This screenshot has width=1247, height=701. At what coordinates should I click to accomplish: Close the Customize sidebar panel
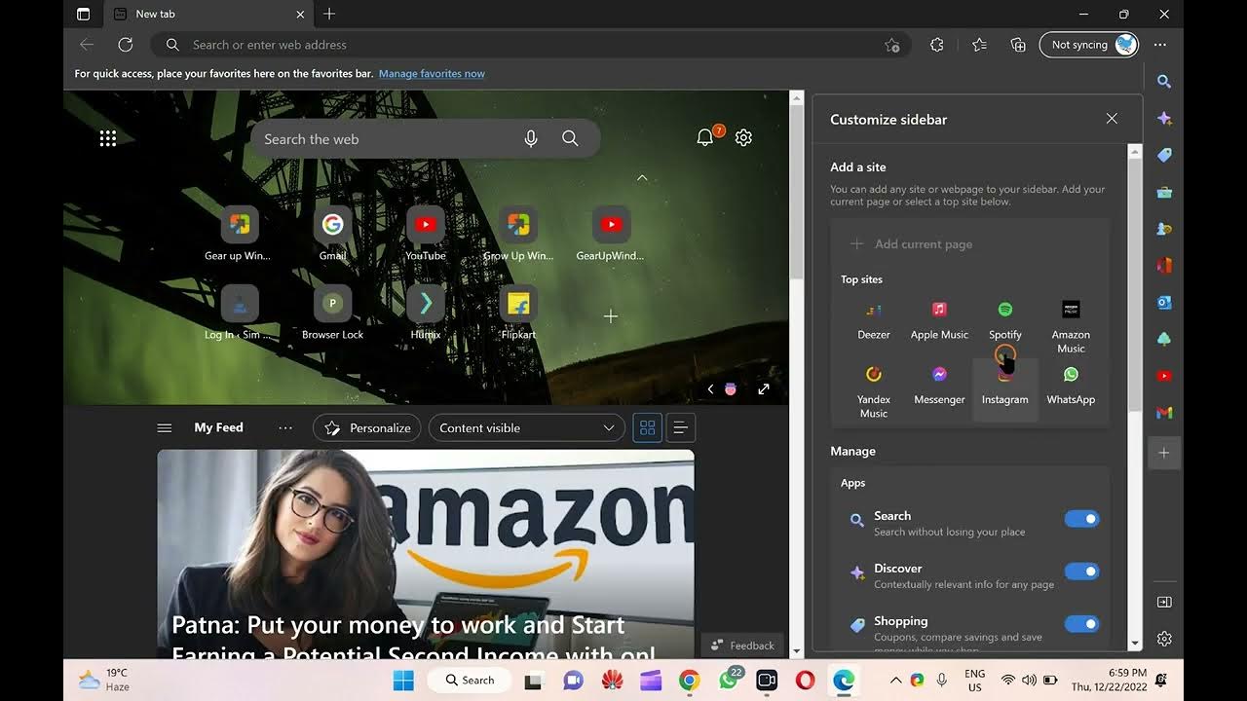[1112, 119]
